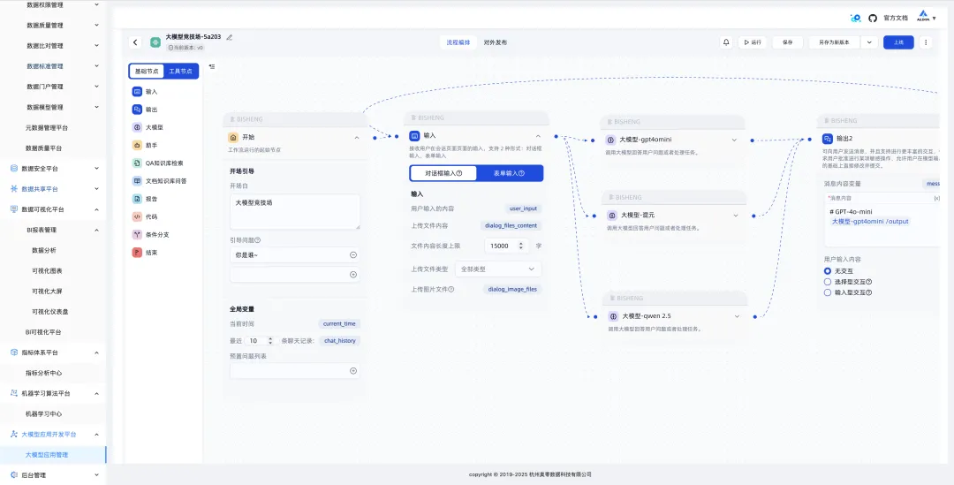954x485 pixels.
Task: Open the GitHub icon link in the header
Action: coord(873,19)
